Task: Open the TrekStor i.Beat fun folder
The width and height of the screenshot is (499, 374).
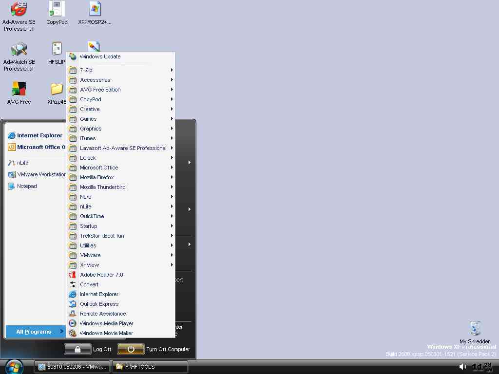Action: (121, 236)
